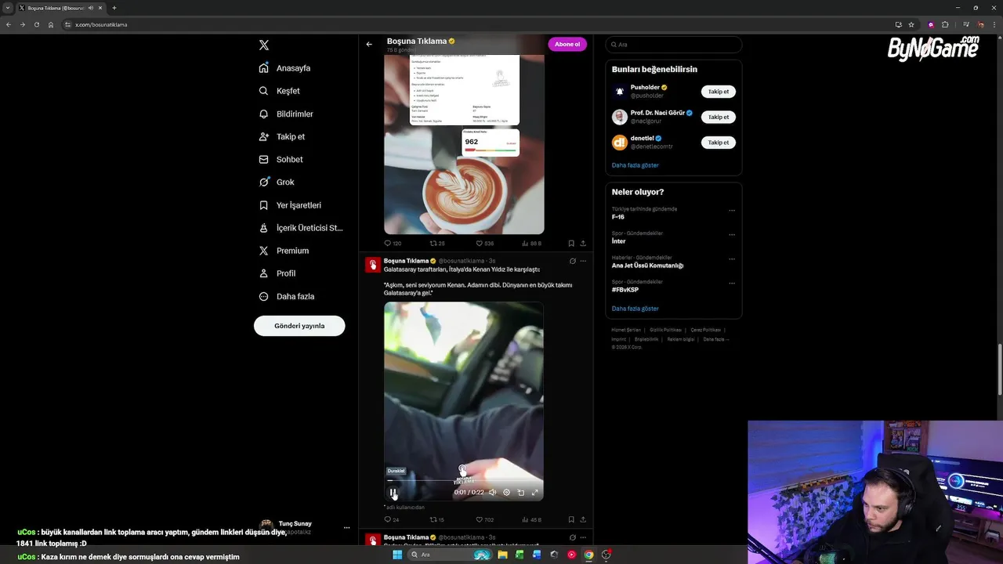Open Takip et in sidebar
Image resolution: width=1003 pixels, height=564 pixels.
click(282, 136)
